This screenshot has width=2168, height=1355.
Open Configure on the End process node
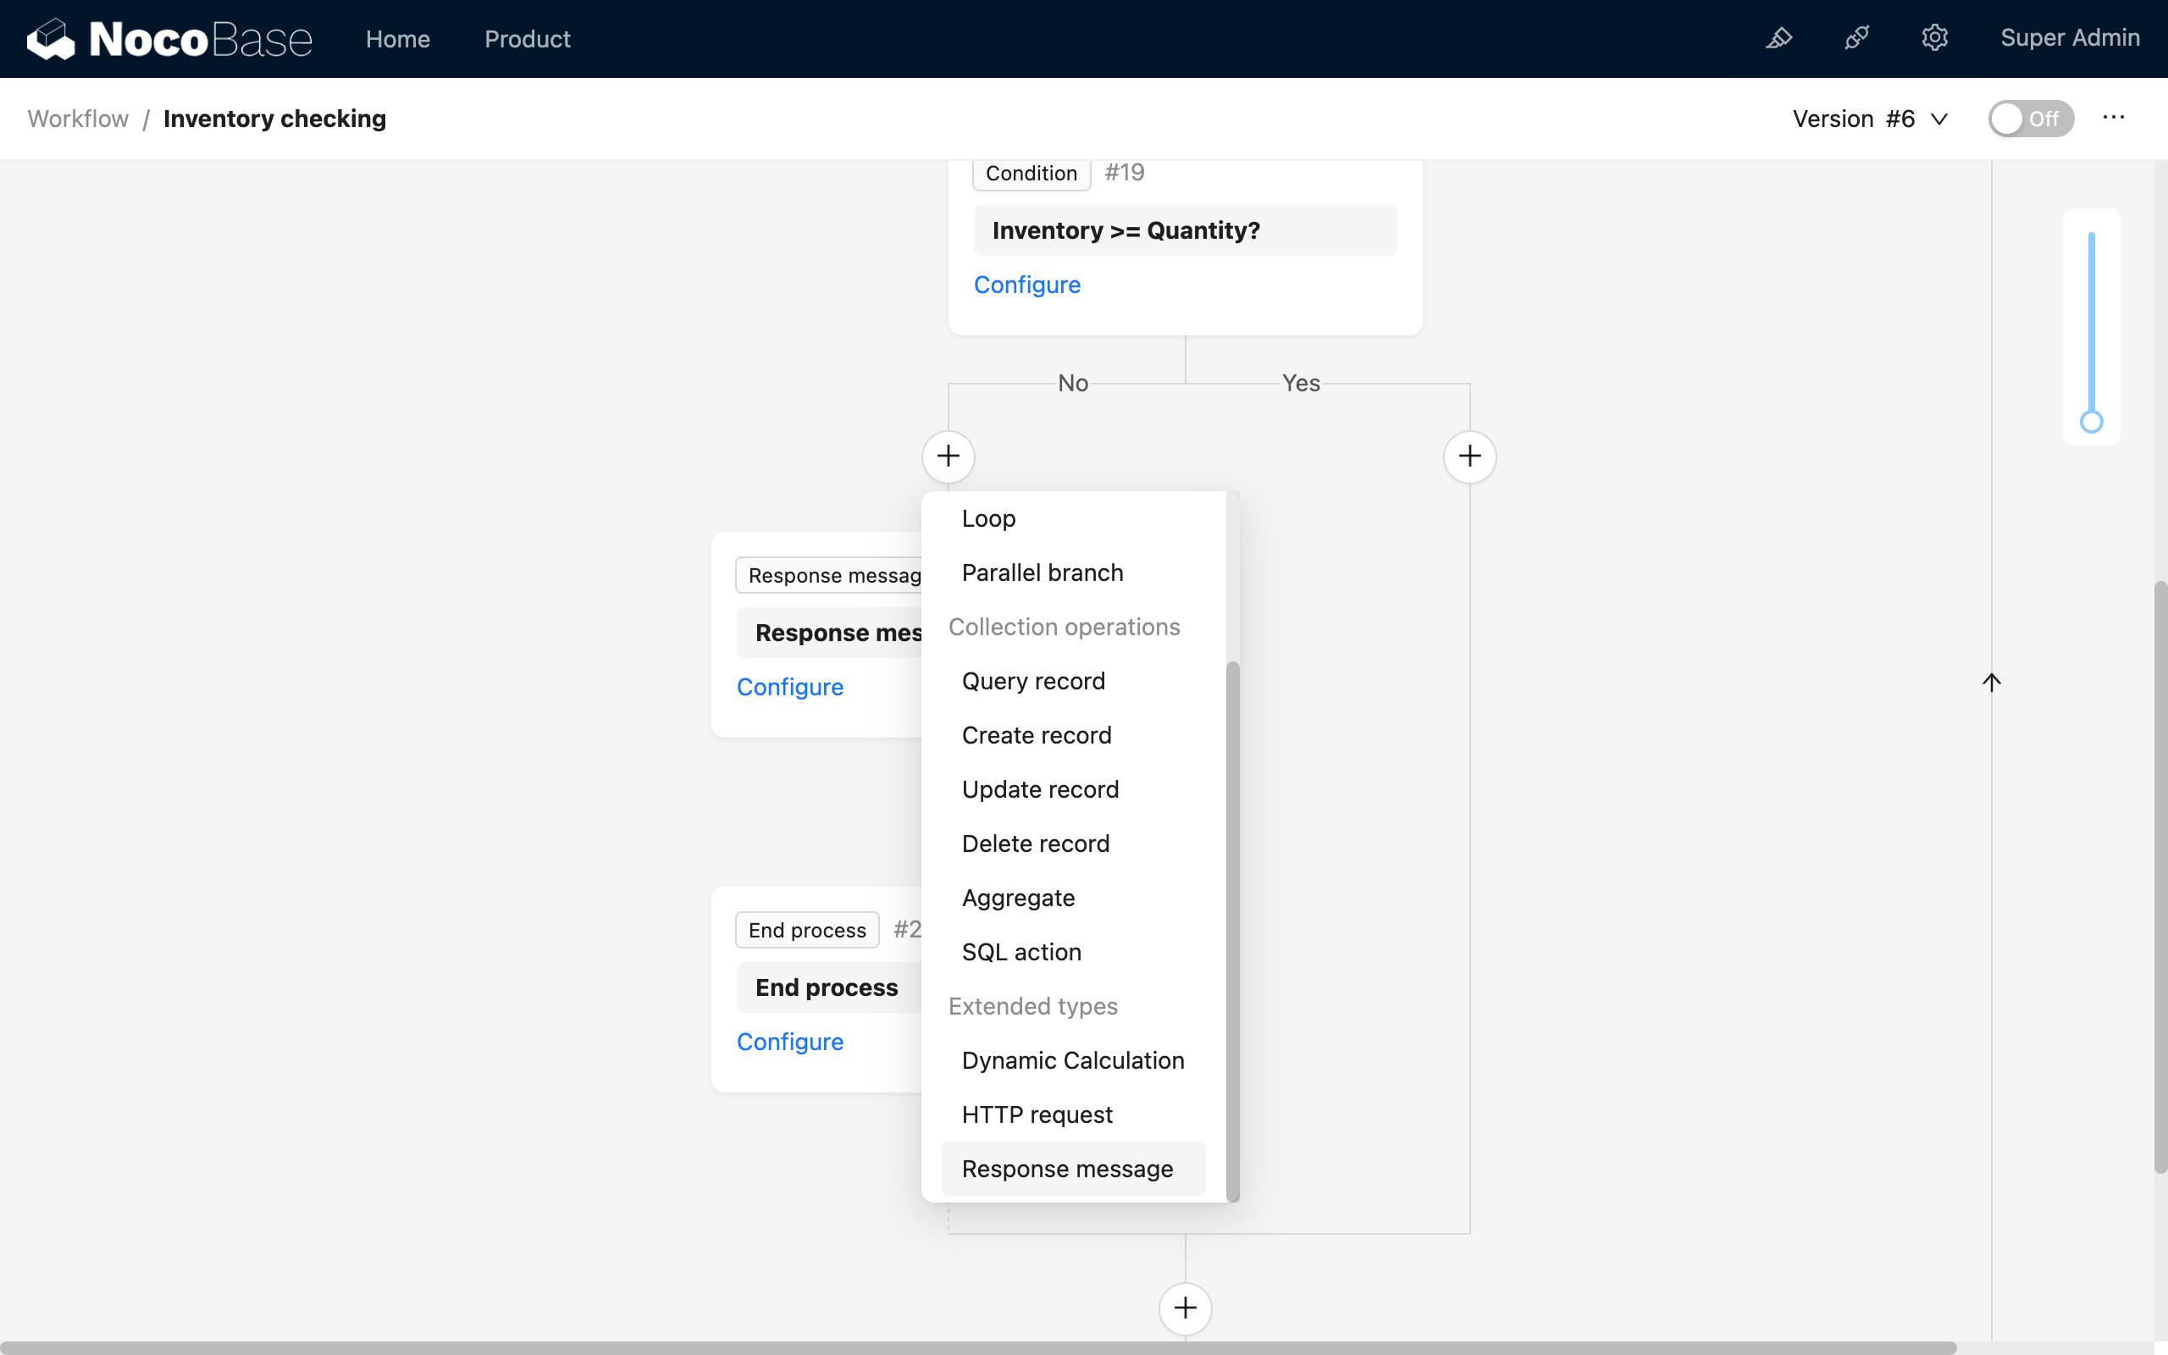(x=789, y=1041)
